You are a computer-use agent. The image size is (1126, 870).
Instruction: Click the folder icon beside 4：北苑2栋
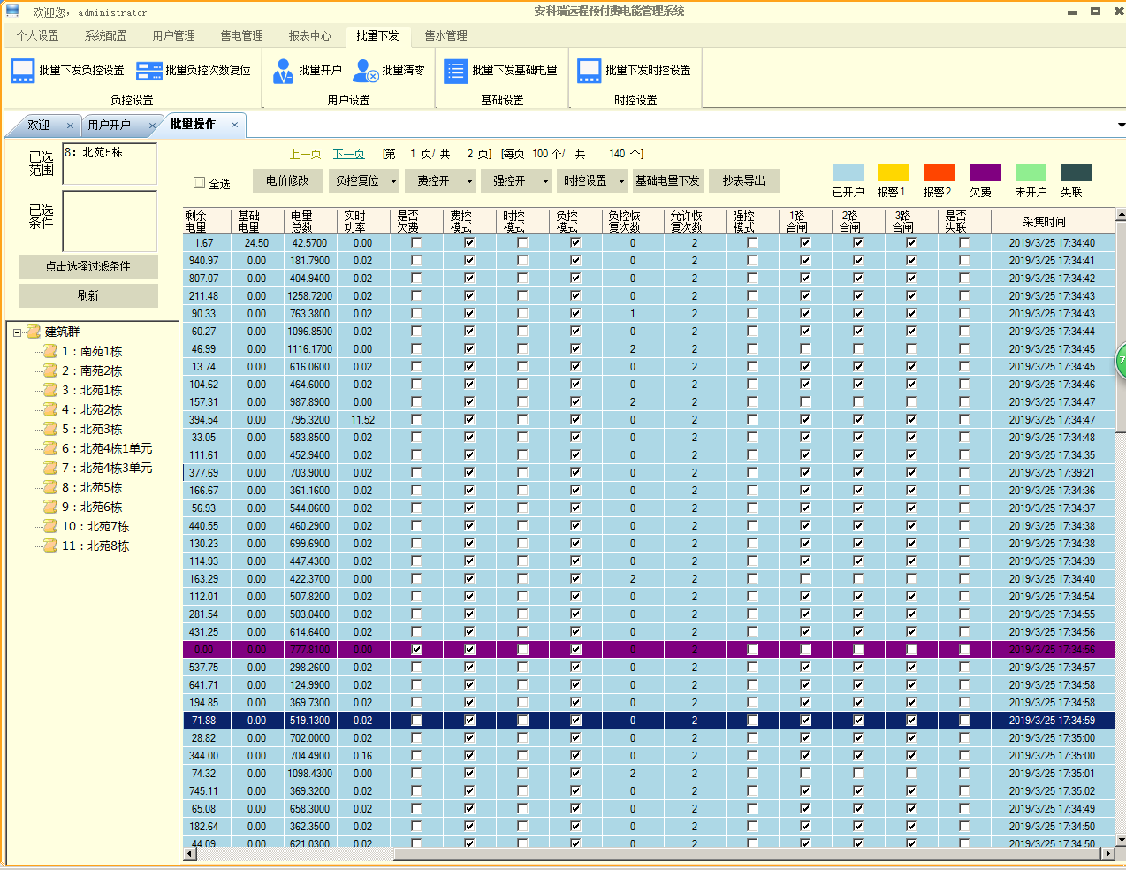pos(50,409)
